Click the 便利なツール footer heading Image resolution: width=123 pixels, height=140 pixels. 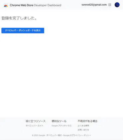pyautogui.click(x=59, y=121)
